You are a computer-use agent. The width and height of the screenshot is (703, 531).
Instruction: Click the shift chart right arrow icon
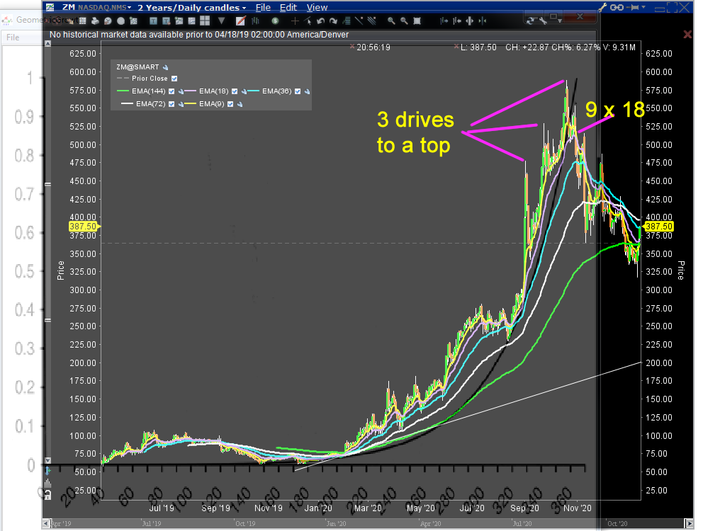tap(444, 21)
